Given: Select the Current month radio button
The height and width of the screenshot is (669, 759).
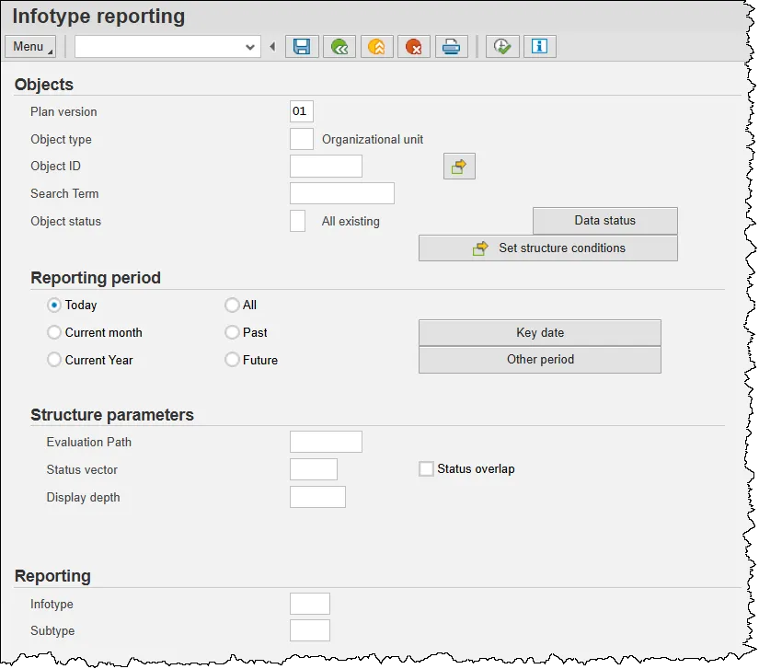Looking at the screenshot, I should pos(54,333).
